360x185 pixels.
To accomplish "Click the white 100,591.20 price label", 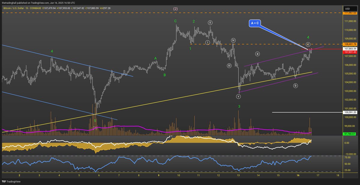I will 350,112.
